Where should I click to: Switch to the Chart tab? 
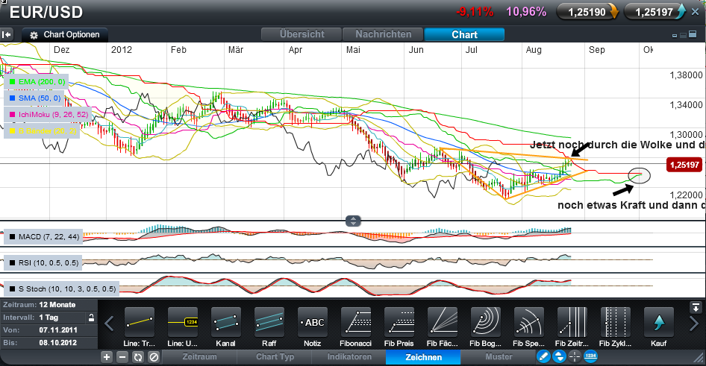464,34
